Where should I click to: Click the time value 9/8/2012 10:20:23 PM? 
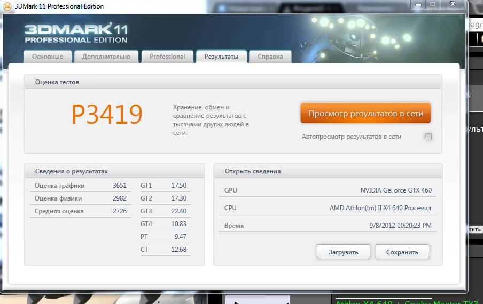(400, 225)
